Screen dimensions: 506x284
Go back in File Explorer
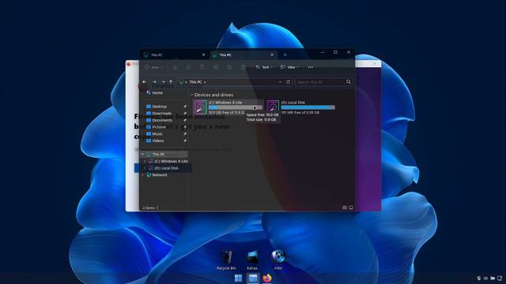[x=145, y=82]
